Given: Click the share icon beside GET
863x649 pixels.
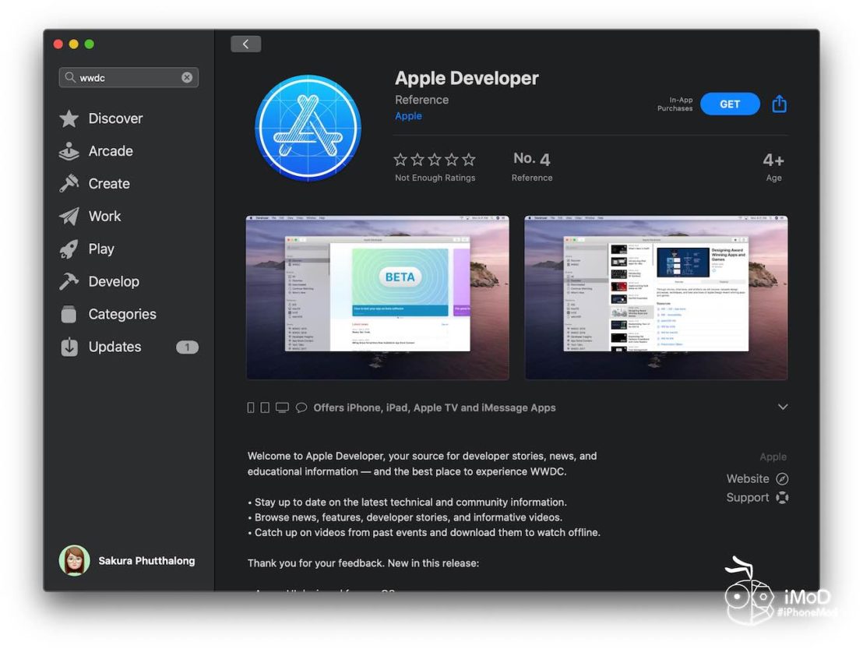Looking at the screenshot, I should pos(779,104).
